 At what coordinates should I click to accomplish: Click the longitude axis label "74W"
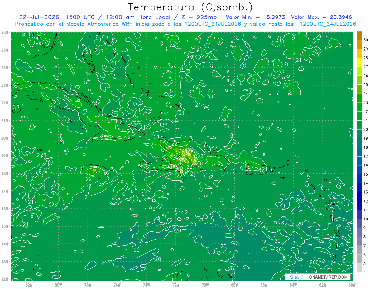point(146,285)
